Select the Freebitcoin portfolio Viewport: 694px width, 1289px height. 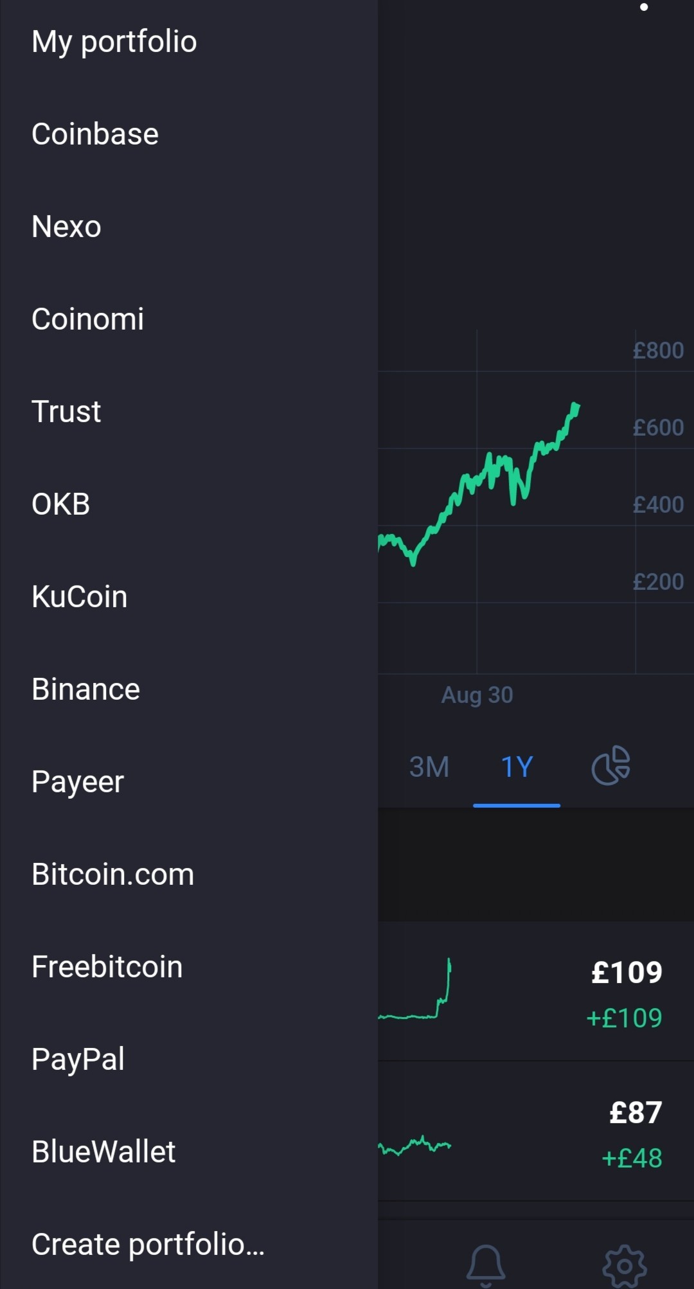[189, 967]
